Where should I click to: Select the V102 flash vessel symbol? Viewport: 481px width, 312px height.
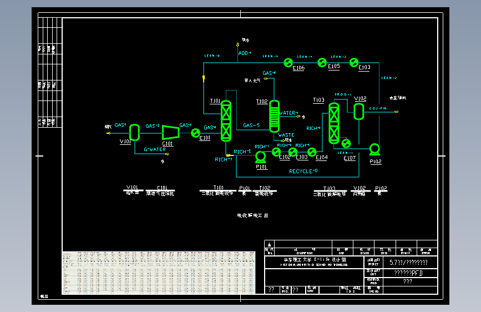[359, 112]
